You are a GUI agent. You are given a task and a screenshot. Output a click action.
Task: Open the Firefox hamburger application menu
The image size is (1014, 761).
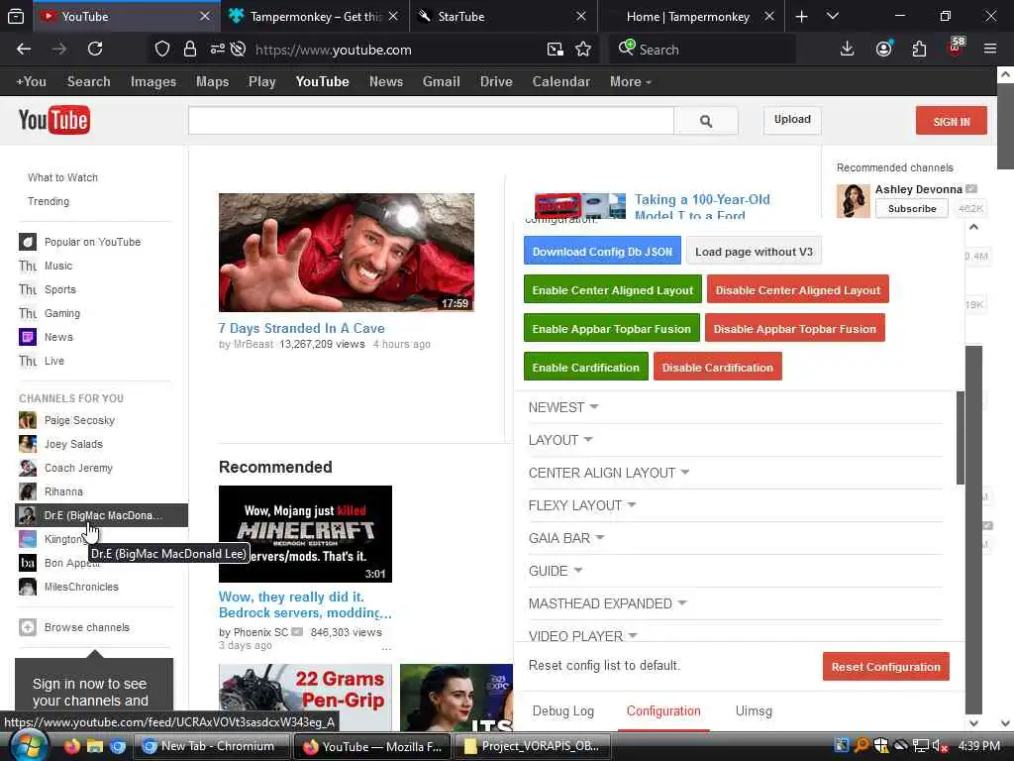[x=990, y=50]
